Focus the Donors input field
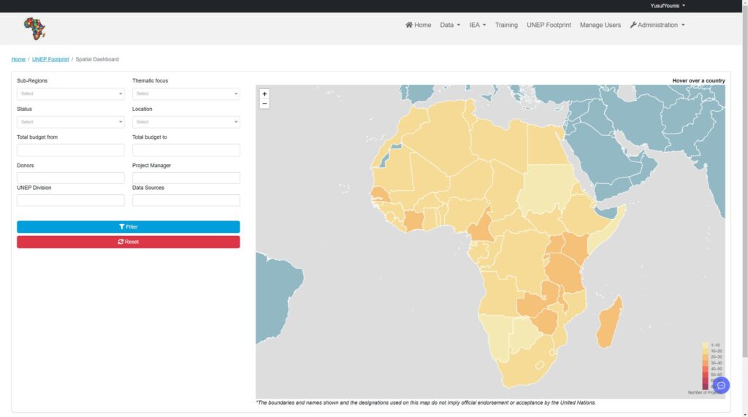748x417 pixels. click(x=71, y=178)
